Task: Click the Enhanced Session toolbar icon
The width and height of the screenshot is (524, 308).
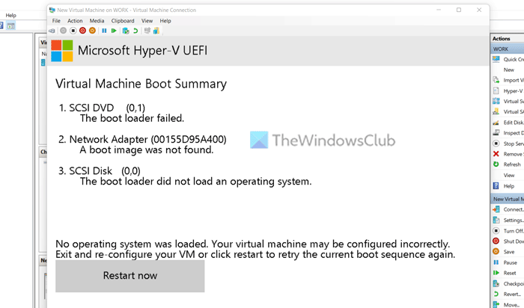Action: point(147,31)
